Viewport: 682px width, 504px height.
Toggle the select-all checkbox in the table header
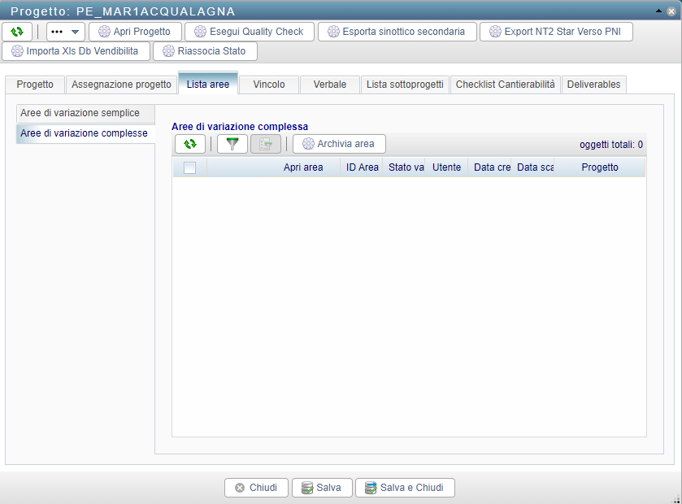pos(189,167)
